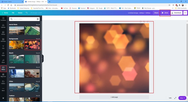Screen dimensions: 188x102
Task: Select the Text tool in sidebar
Action: coord(3,46)
